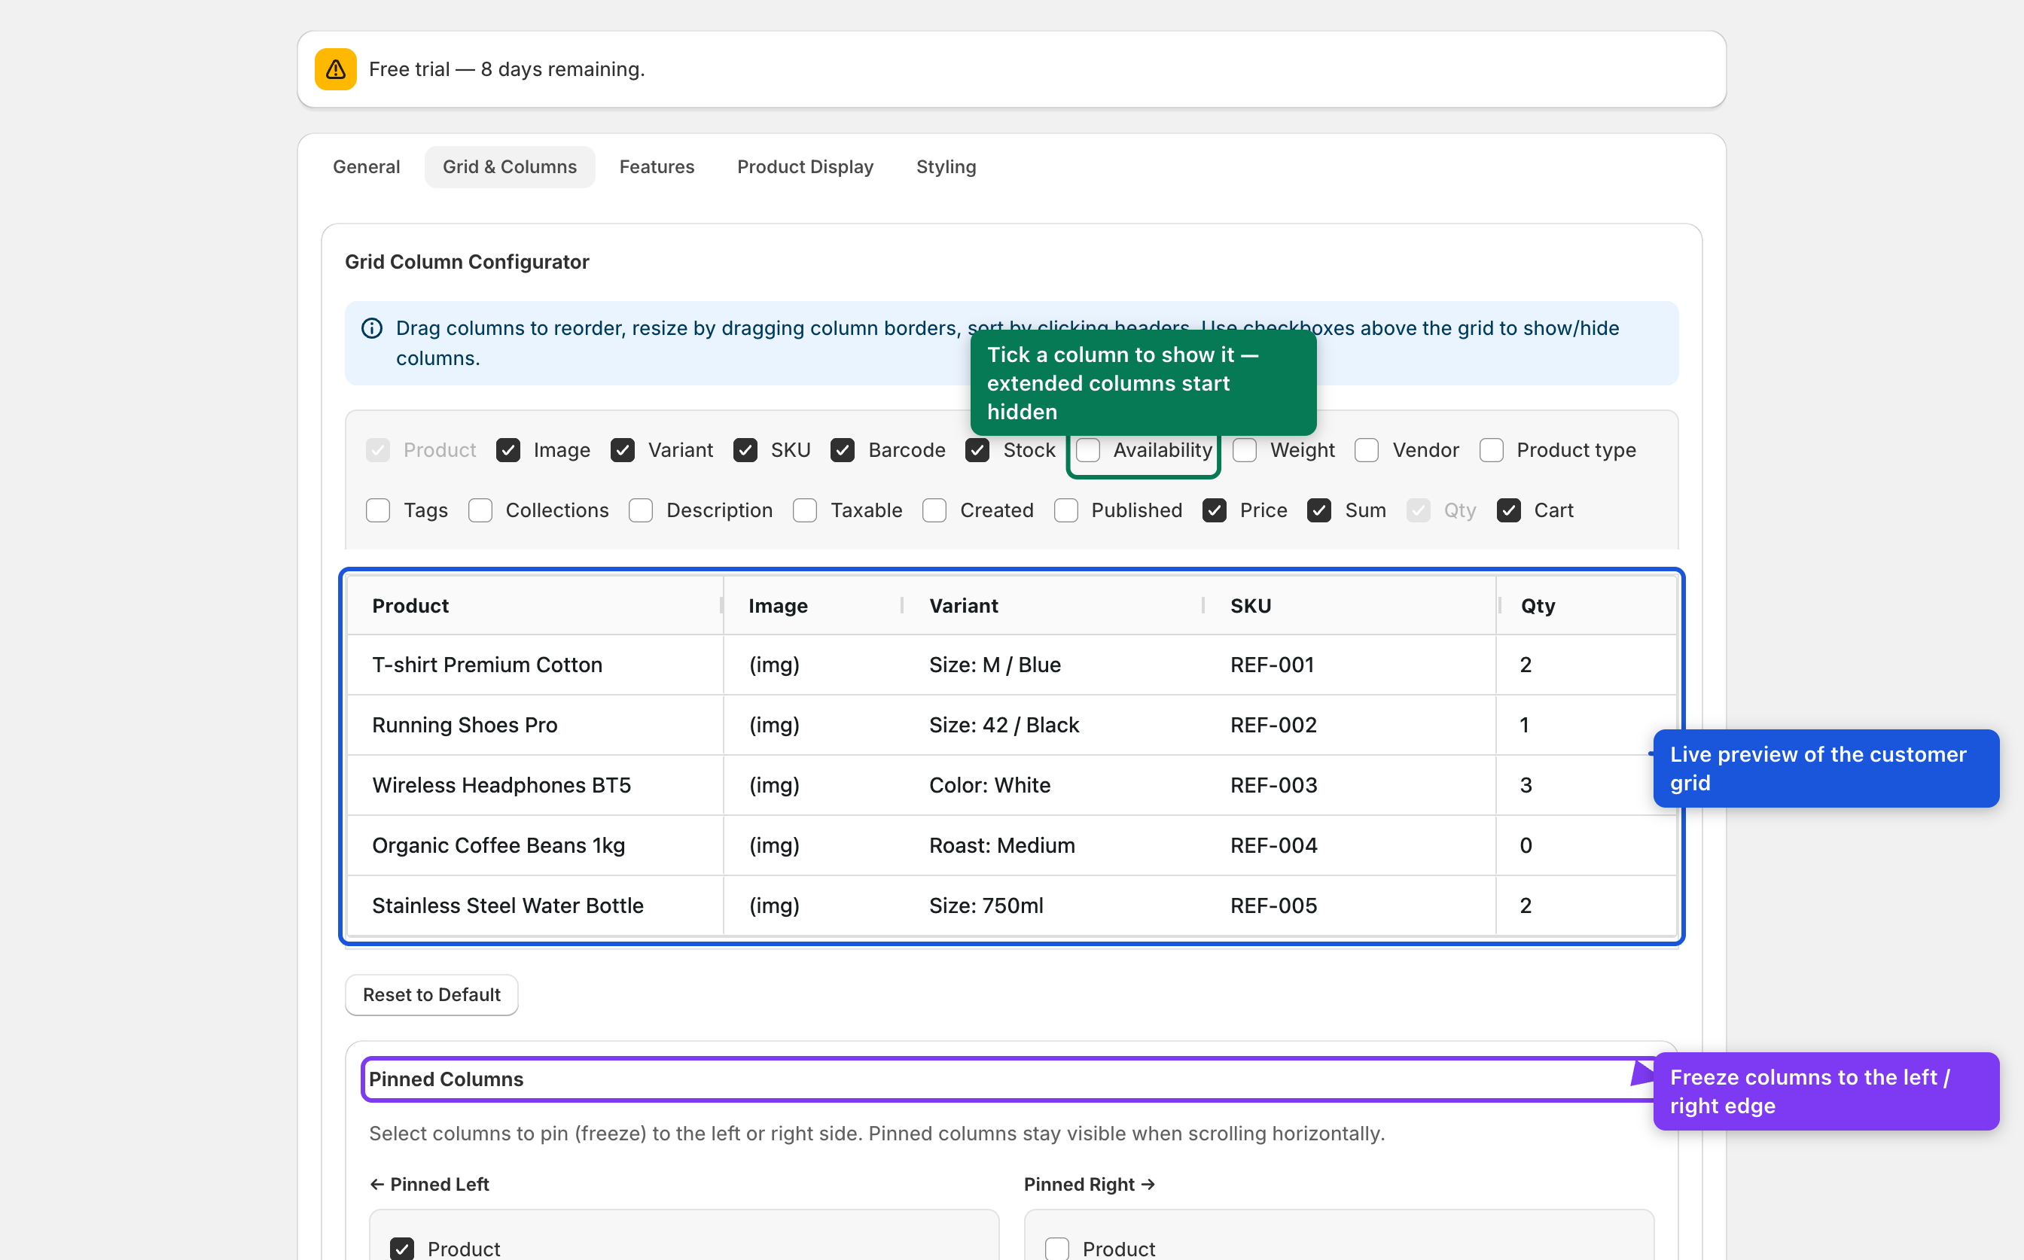Check the Published column checkbox
The height and width of the screenshot is (1260, 2024).
click(x=1066, y=510)
